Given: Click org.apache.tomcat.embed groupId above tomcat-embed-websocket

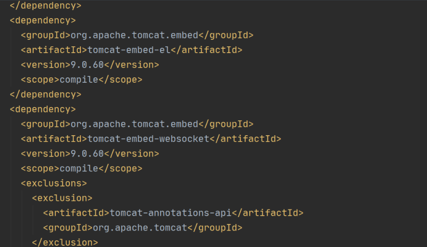Looking at the screenshot, I should point(134,124).
